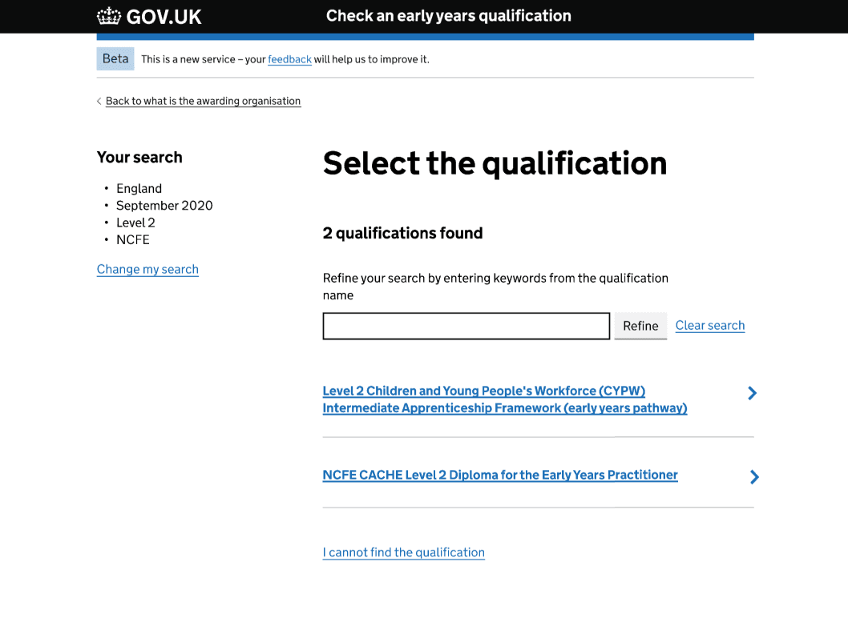Click the Select the qualification heading
This screenshot has width=848, height=622.
pos(495,163)
